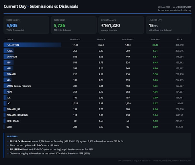Click the 'lender level, cumulative for the day' note
Screen dimensions: 195x165
175,10
